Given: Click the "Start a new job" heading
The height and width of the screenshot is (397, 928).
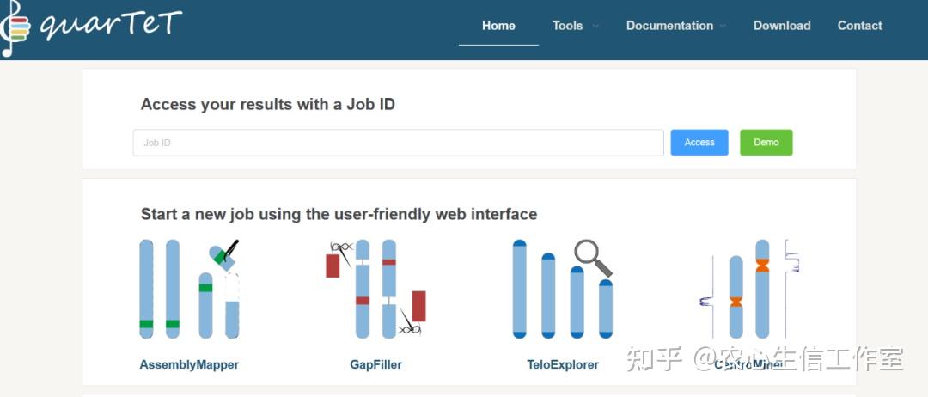Looking at the screenshot, I should [x=339, y=214].
